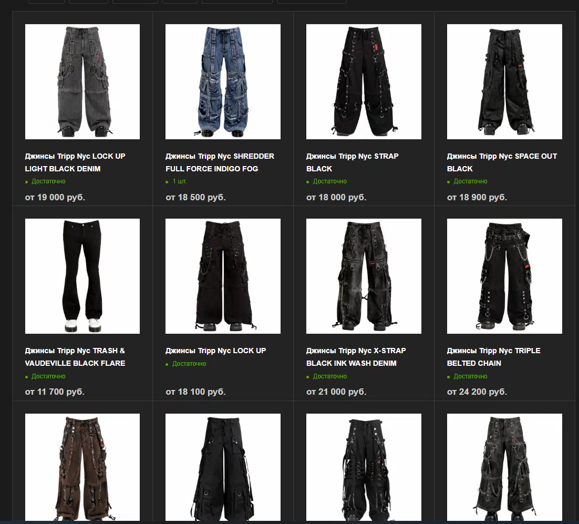View the SPACE OUT BLACK jeans photo

click(x=504, y=81)
